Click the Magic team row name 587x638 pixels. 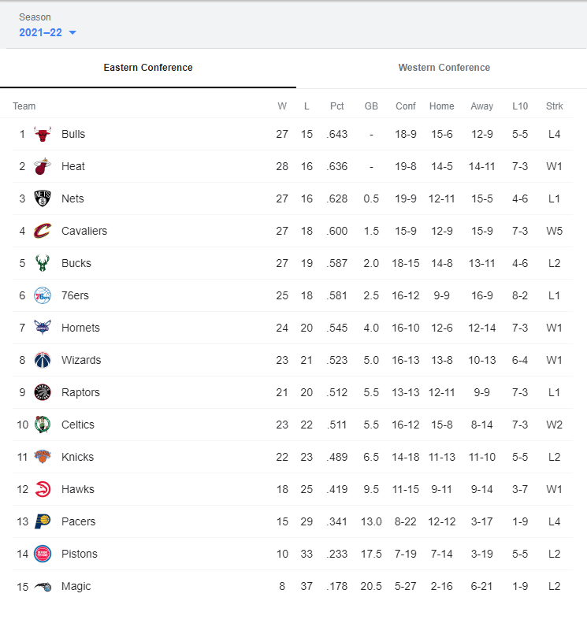[x=76, y=586]
